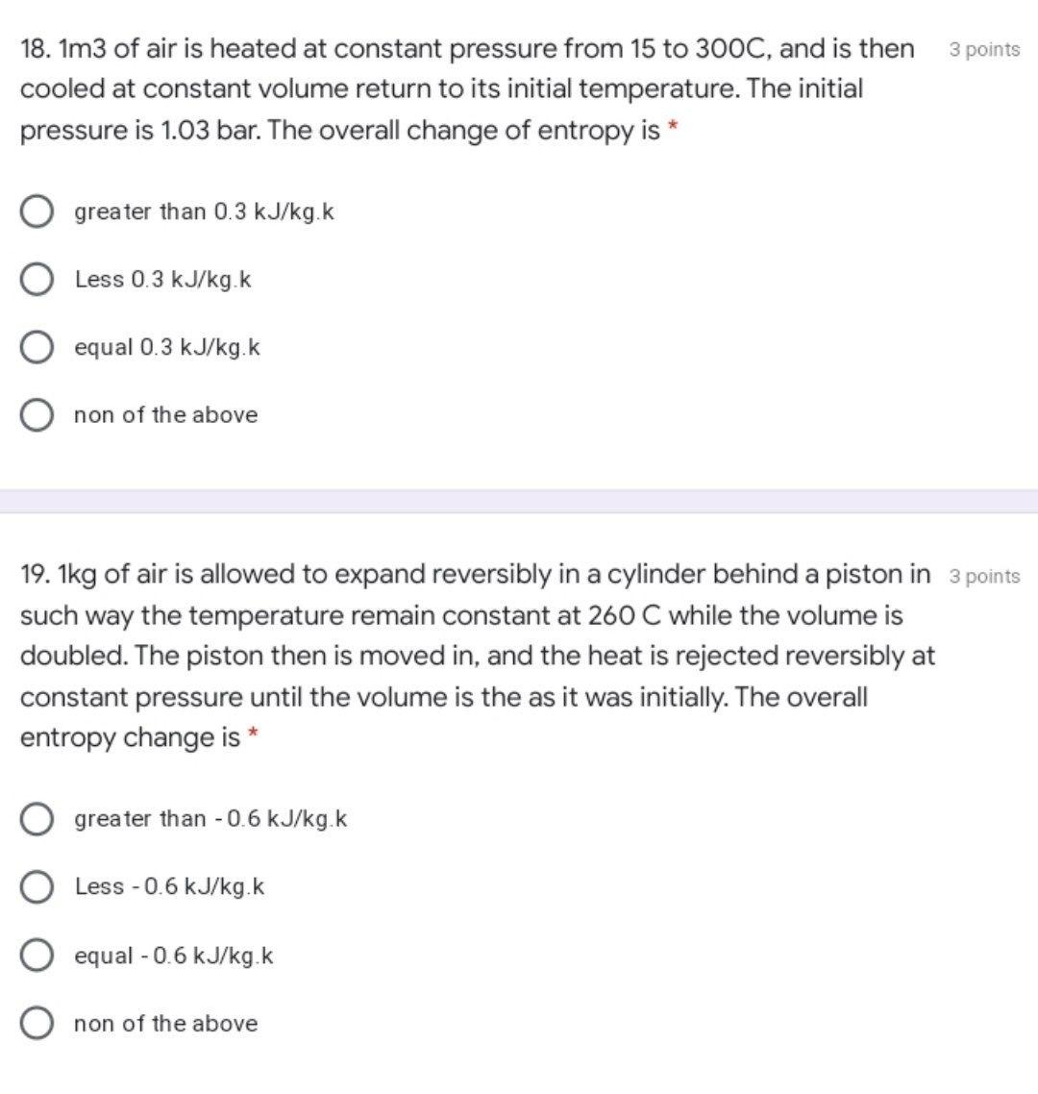The image size is (1038, 1094).
Task: Click the 'greater than -0.6 kJ/kg.k' label text
Action: (210, 819)
